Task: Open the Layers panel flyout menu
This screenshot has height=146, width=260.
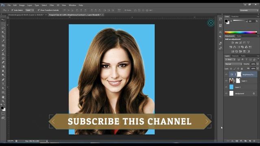Action: coord(258,56)
